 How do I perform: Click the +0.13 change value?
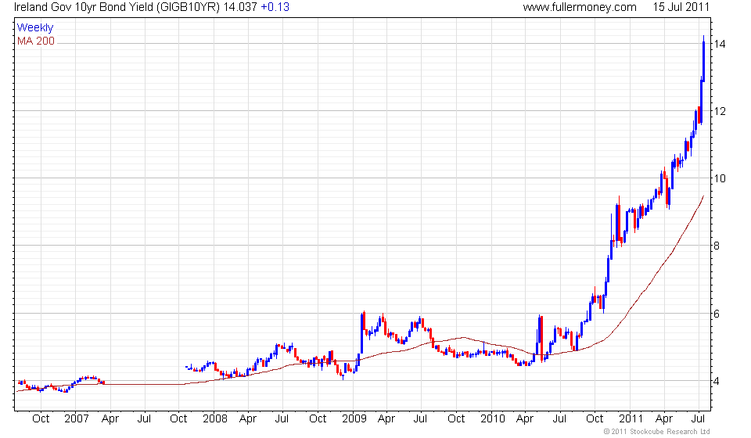pos(275,7)
